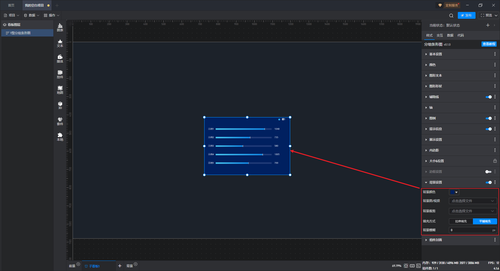Open the 背景裁剪 file dropdown

point(473,211)
